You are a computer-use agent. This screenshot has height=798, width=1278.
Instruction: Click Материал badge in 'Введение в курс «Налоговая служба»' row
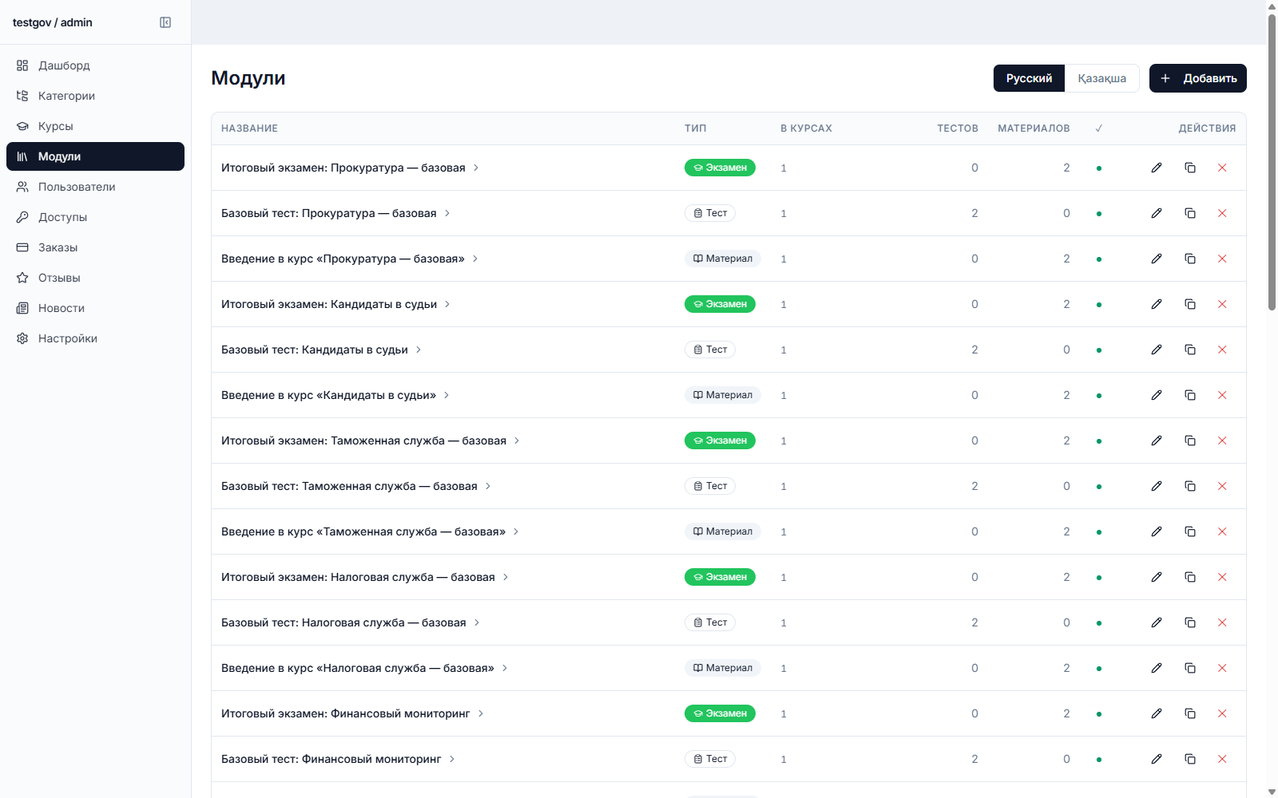click(722, 668)
